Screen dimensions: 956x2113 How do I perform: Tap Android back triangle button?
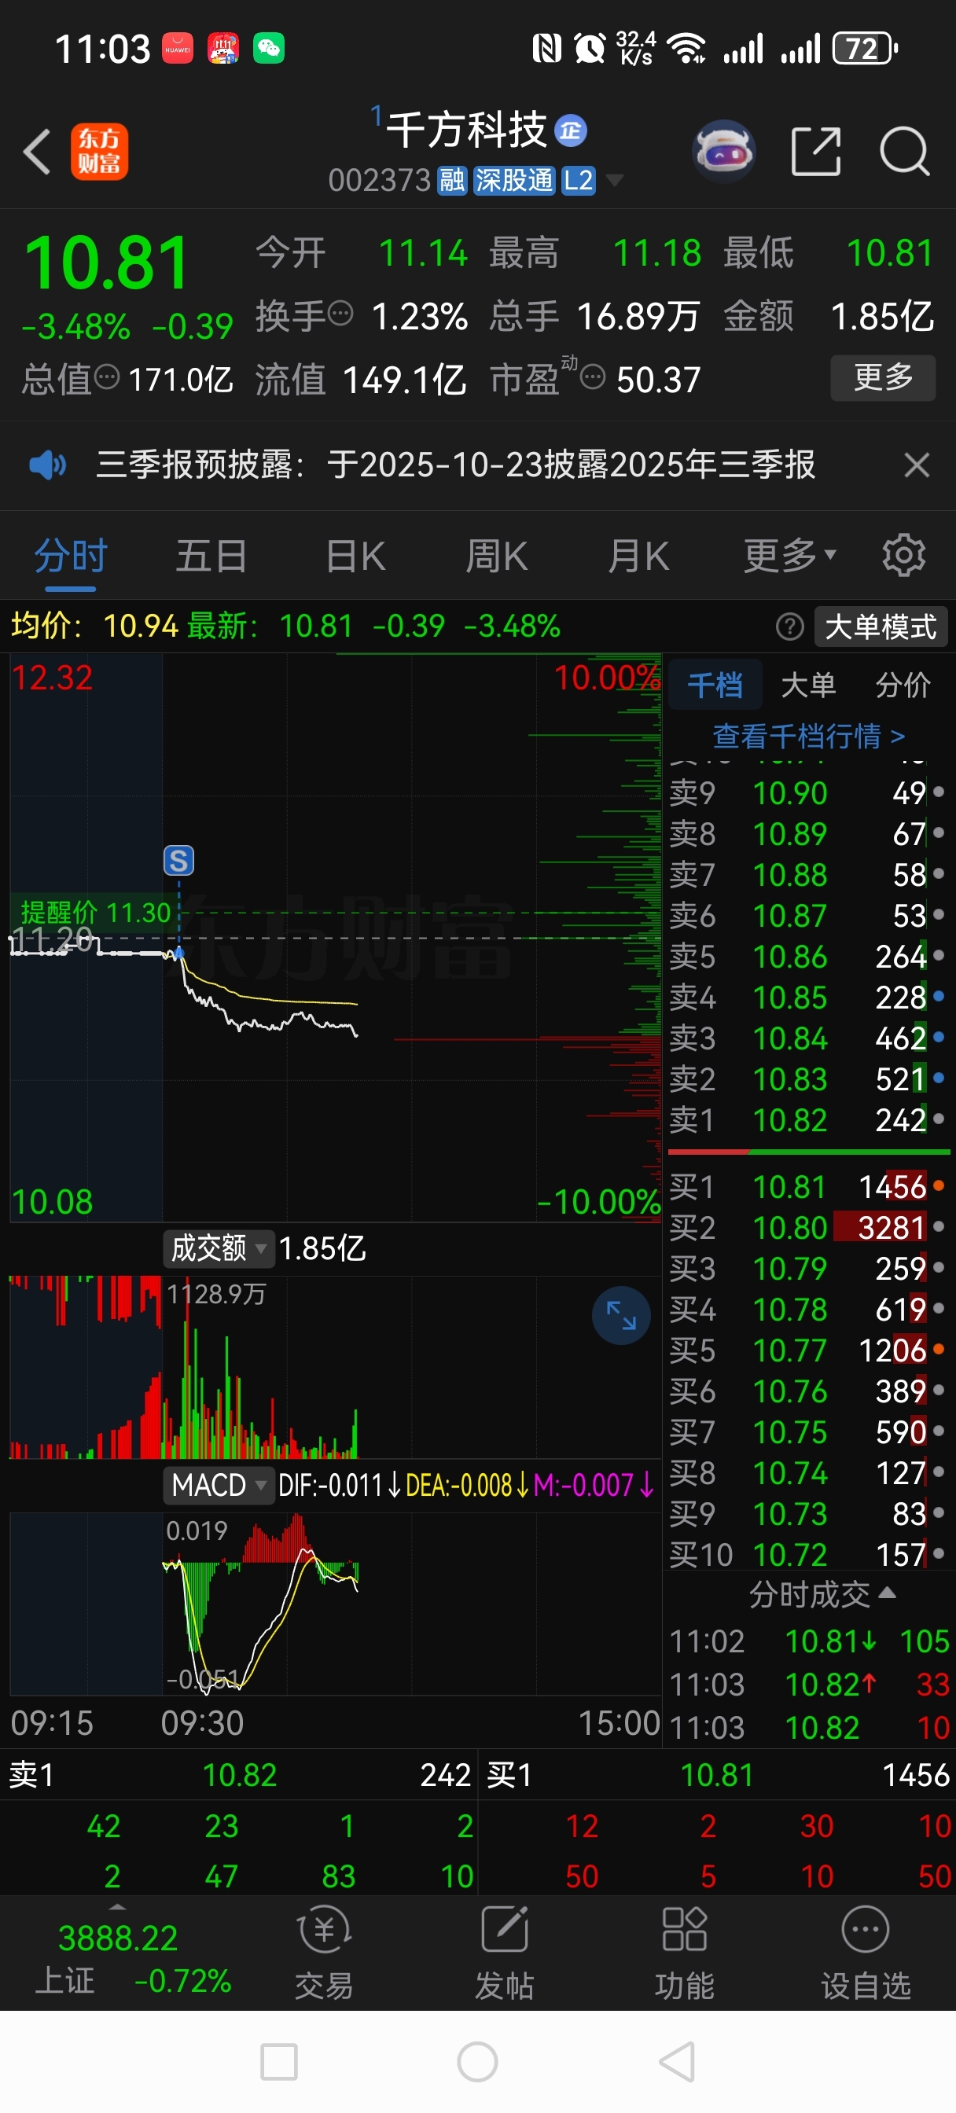(678, 2062)
